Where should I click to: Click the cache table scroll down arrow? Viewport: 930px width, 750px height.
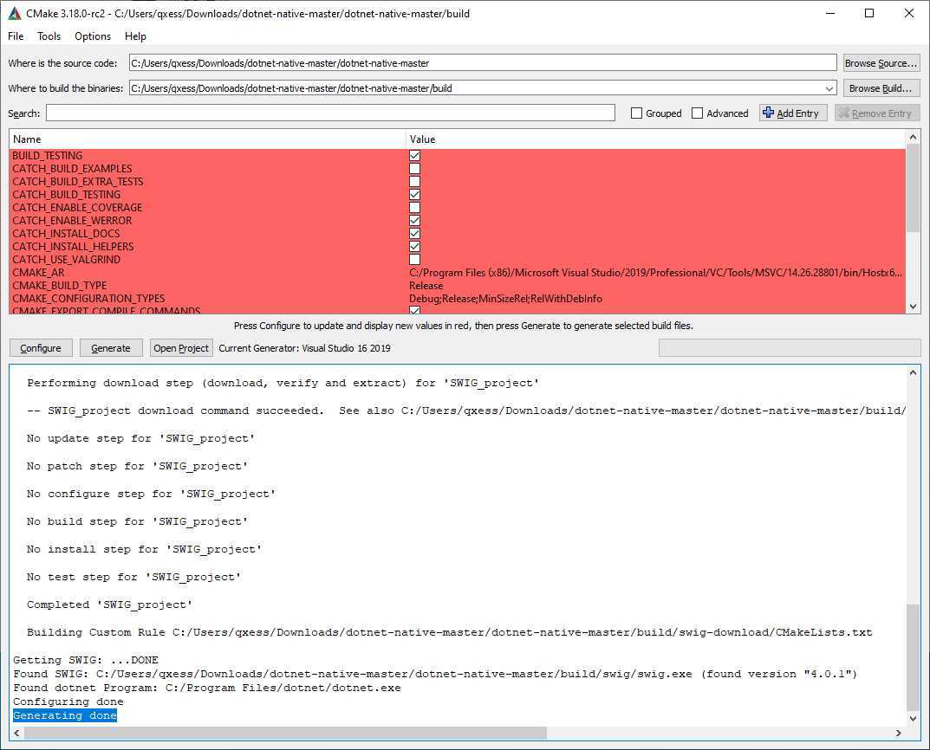pos(913,307)
